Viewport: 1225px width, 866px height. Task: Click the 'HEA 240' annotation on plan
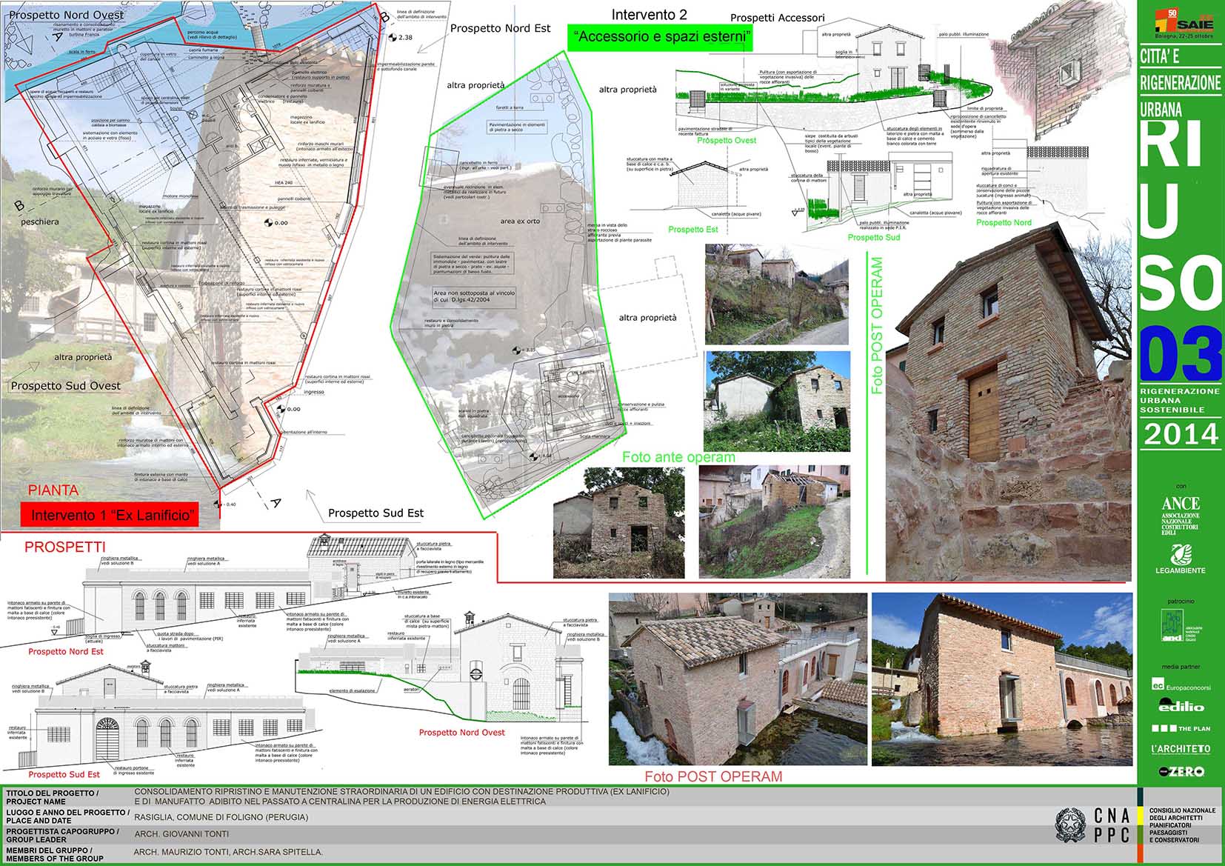pos(284,182)
